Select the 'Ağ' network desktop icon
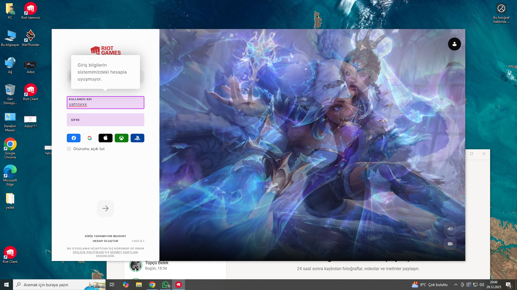Screen dimensions: 517x290 click(10, 66)
